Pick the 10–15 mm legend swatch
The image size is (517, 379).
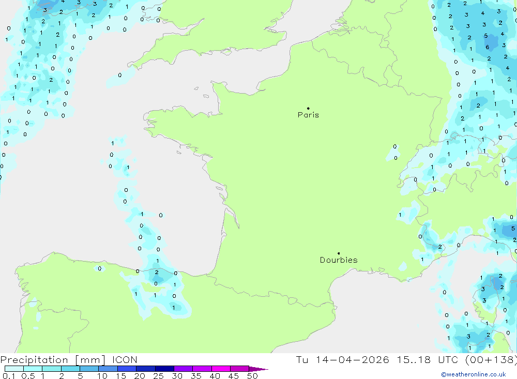(108, 369)
